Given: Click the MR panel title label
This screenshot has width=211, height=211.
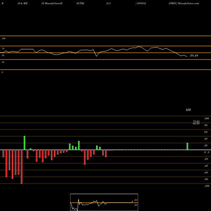Looking at the screenshot, I should pos(188,110).
